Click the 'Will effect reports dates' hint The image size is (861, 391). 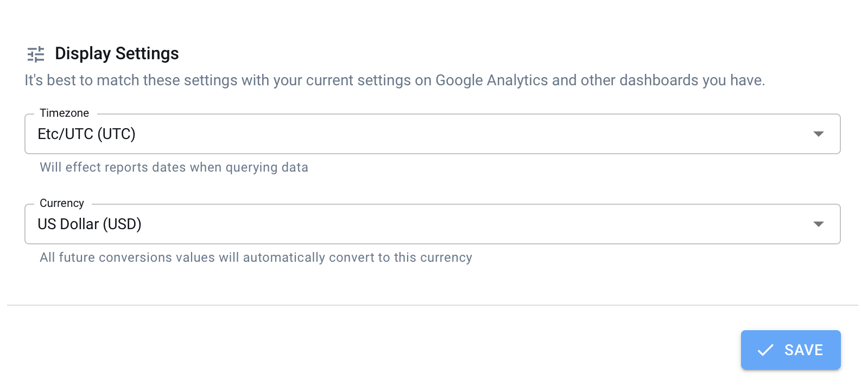point(174,167)
